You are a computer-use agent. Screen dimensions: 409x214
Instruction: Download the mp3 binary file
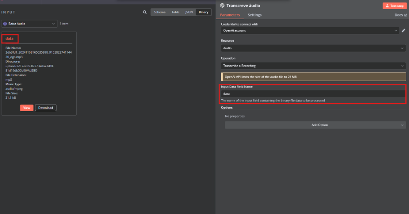[x=46, y=108]
